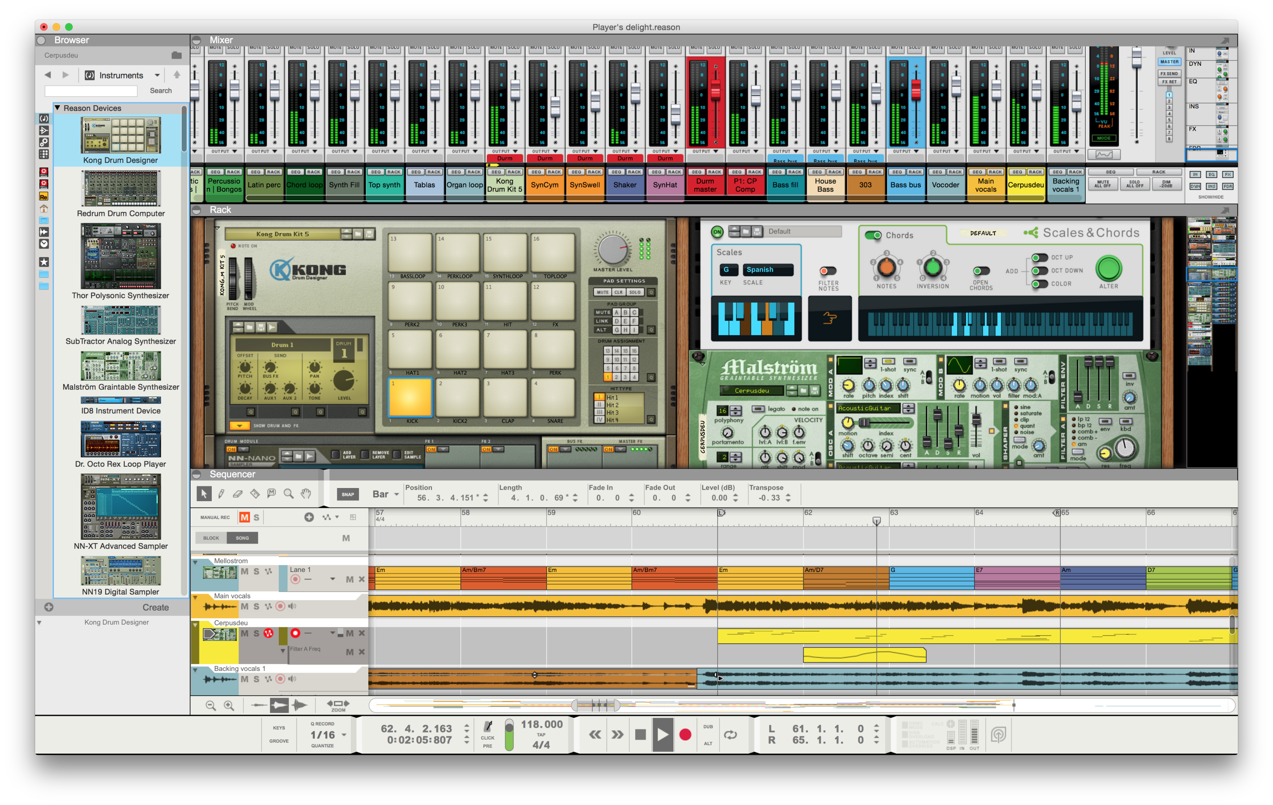Click the Create button in browser
The width and height of the screenshot is (1273, 805).
(155, 607)
